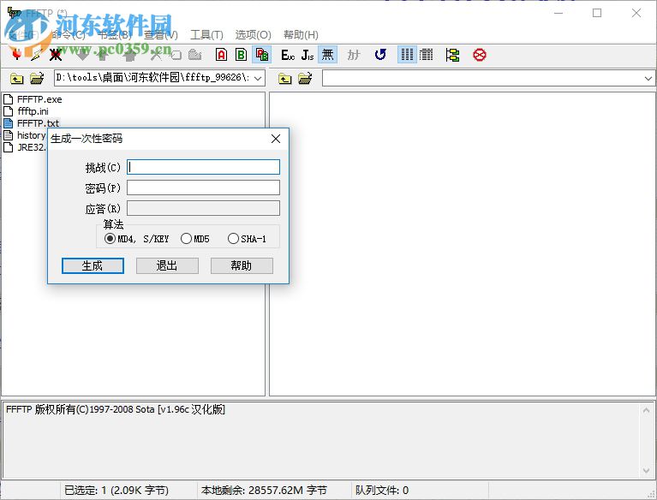Click the folder synchronize tree icon
This screenshot has width=657, height=500.
click(x=452, y=55)
